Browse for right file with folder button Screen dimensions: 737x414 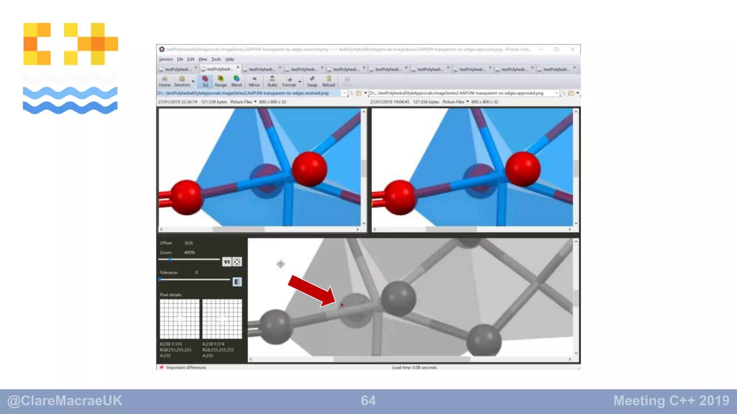pyautogui.click(x=571, y=93)
